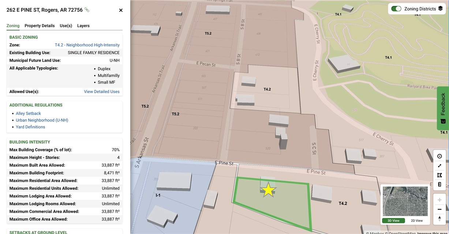Image resolution: width=449 pixels, height=234 pixels.
Task: Copy link icon next to address
Action: 87,10
